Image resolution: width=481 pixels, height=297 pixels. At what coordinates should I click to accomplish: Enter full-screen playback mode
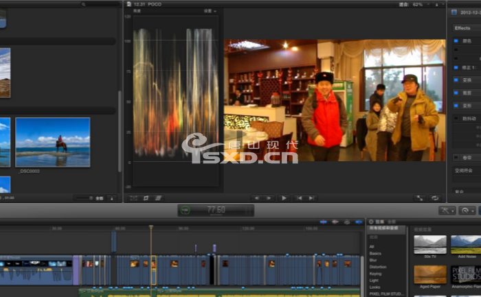420,198
